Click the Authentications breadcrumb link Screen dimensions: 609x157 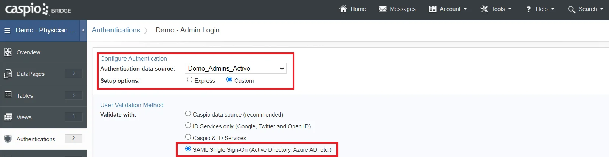click(x=116, y=30)
